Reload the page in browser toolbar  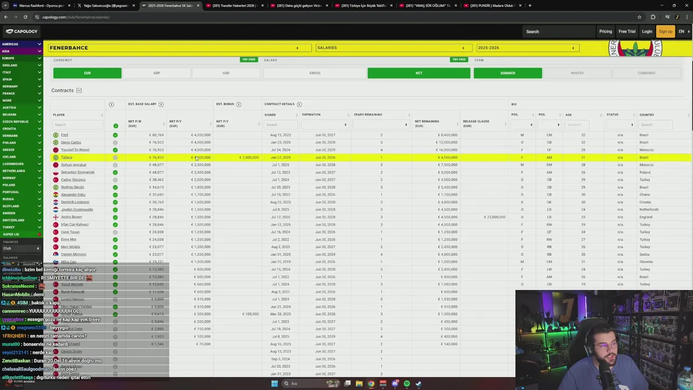pyautogui.click(x=25, y=17)
